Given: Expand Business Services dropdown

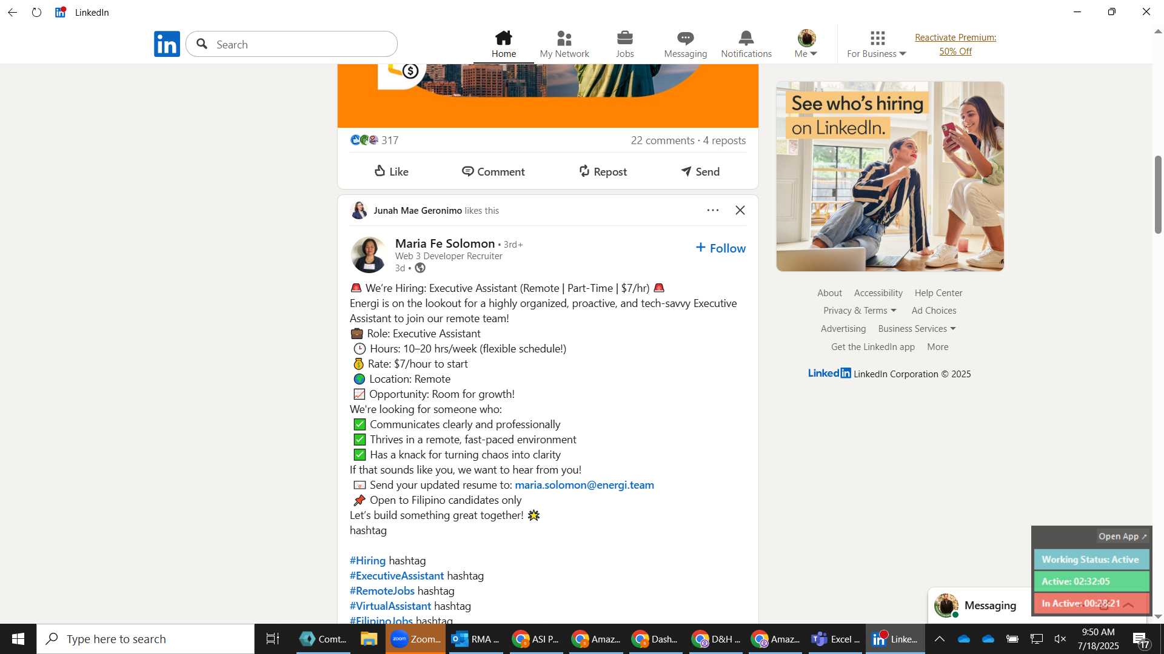Looking at the screenshot, I should (x=917, y=329).
